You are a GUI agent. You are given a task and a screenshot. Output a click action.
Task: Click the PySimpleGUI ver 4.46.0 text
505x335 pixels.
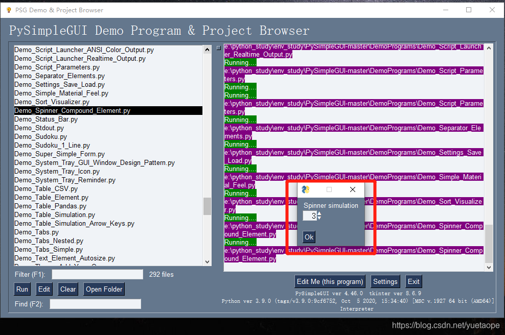pyautogui.click(x=329, y=294)
